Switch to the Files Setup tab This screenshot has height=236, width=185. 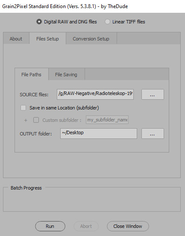point(47,39)
